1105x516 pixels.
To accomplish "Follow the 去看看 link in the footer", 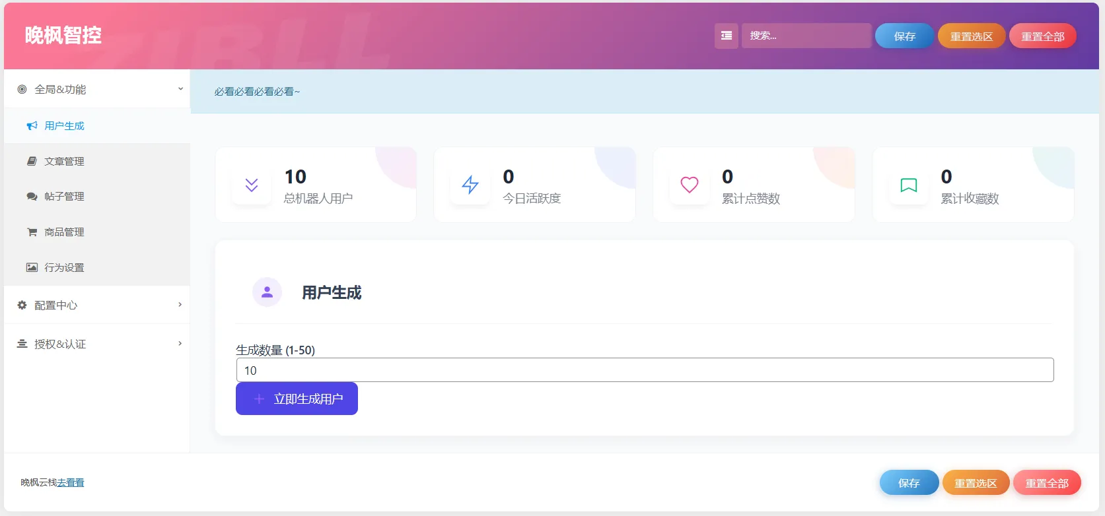I will 71,482.
